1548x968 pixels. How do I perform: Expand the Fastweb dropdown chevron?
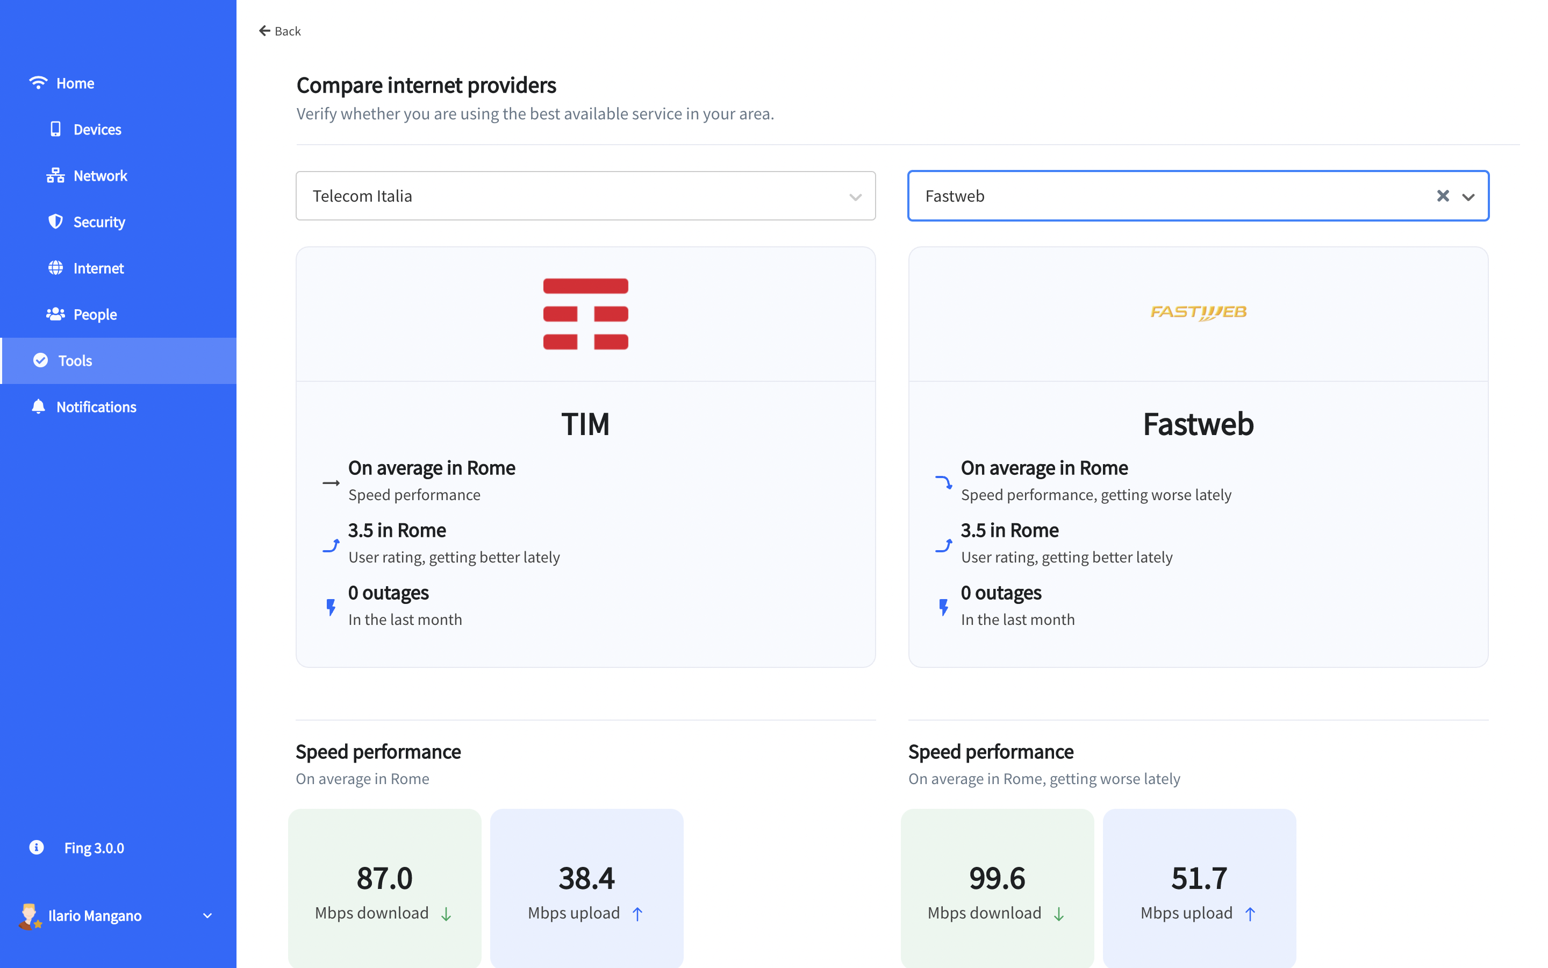click(x=1468, y=196)
